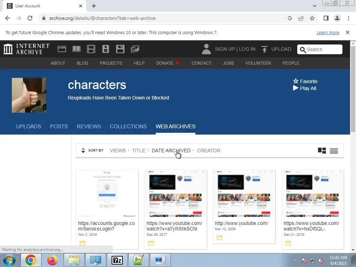Viewport: 356px width, 267px height.
Task: Open the Texts book icon
Action: click(x=76, y=49)
